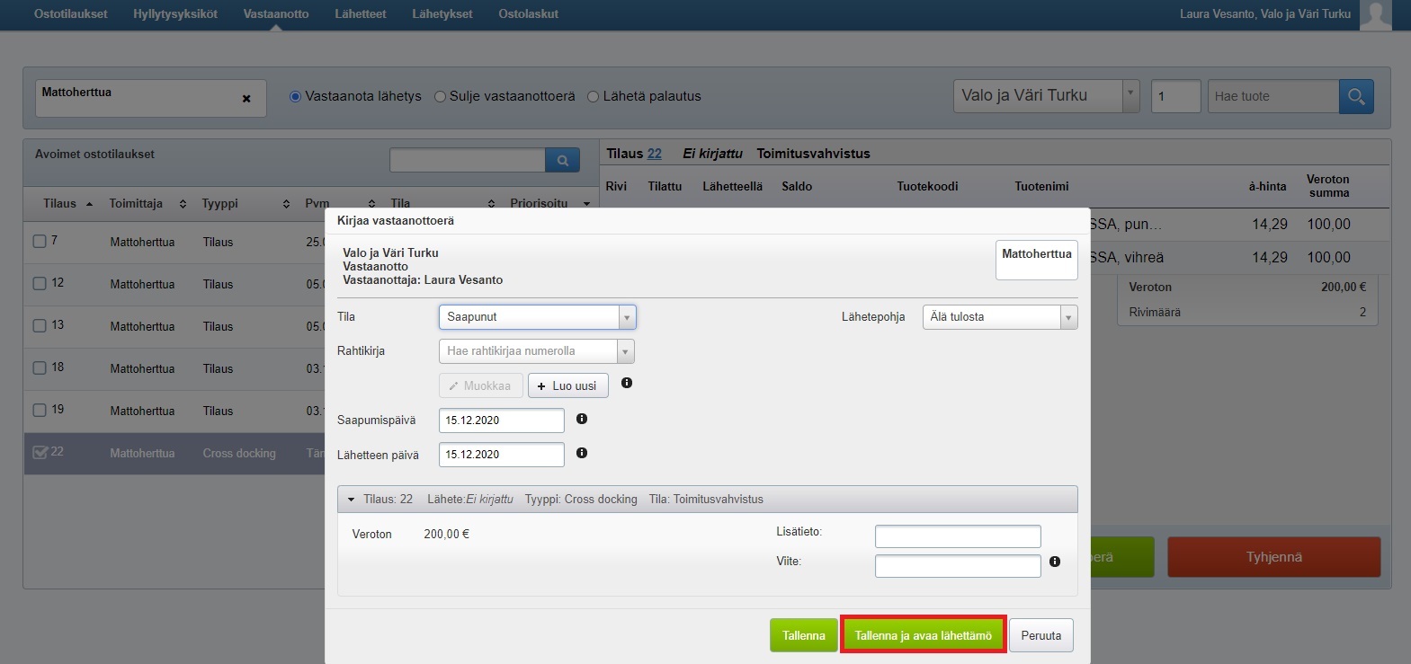1411x664 pixels.
Task: Click info icon next to Luo uusi button
Action: point(627,383)
